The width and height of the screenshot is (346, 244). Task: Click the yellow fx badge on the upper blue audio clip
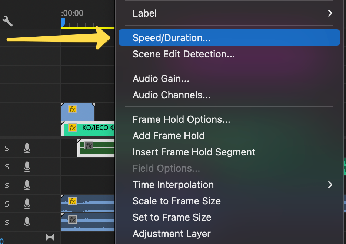tap(73, 201)
